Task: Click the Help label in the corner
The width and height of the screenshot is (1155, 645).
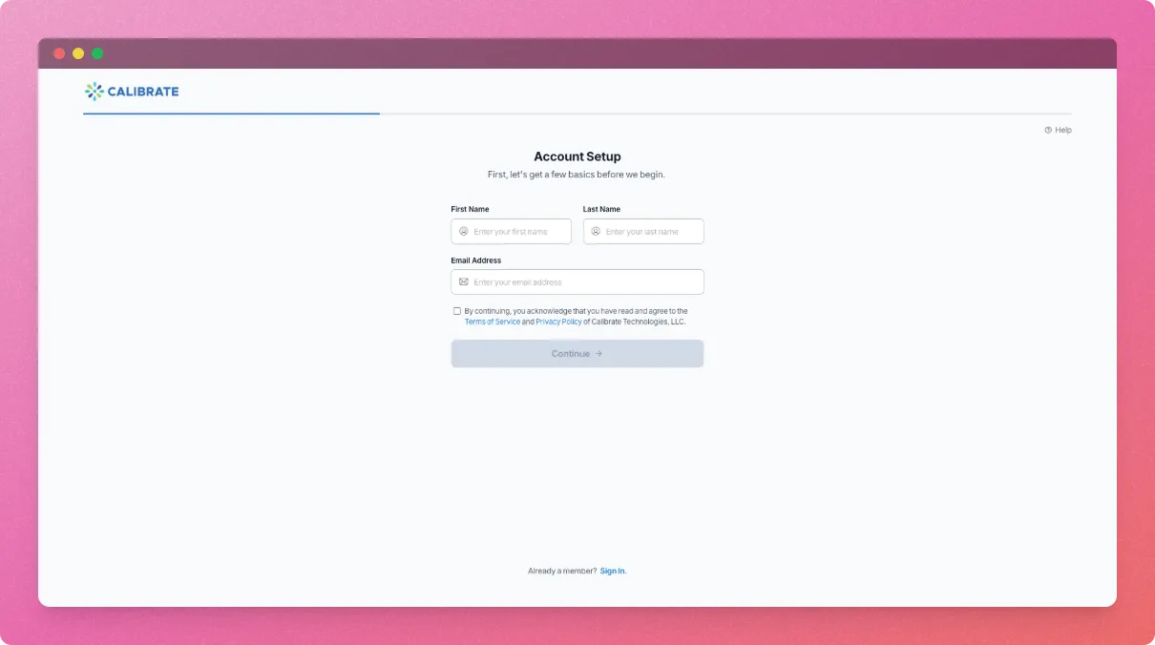Action: click(1061, 130)
